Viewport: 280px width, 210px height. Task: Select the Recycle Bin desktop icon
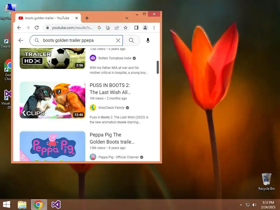tap(266, 182)
